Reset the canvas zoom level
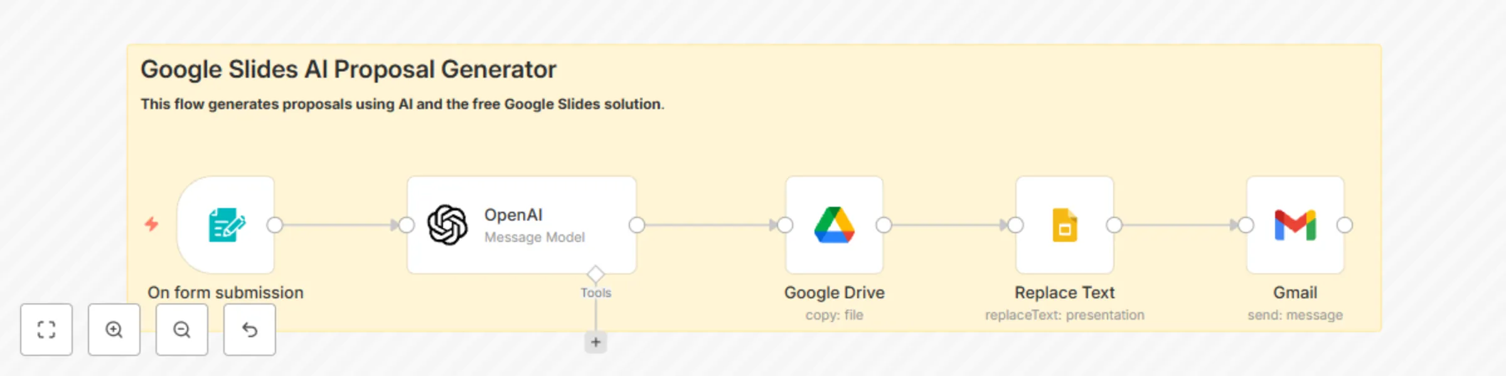 click(x=250, y=330)
